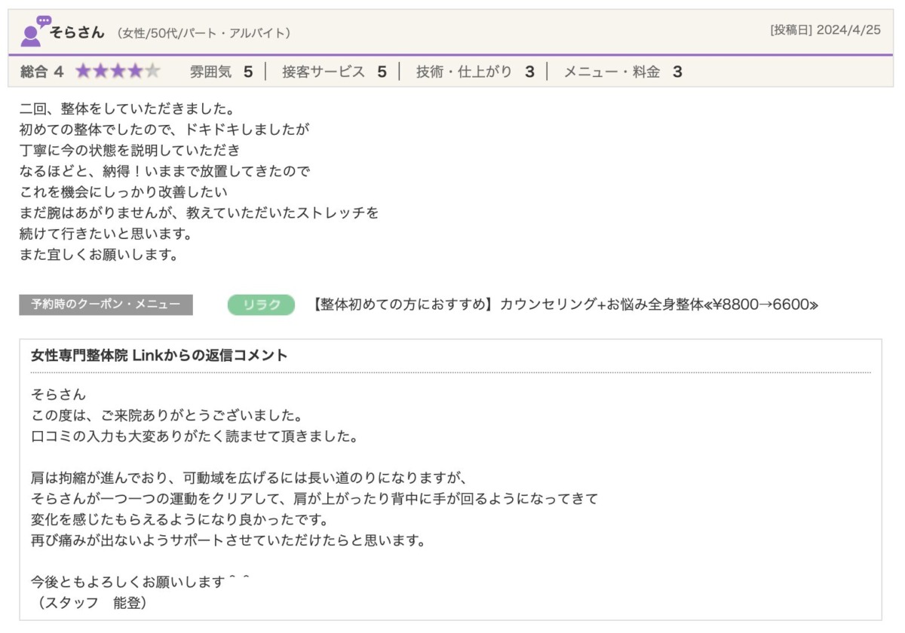The width and height of the screenshot is (905, 633).
Task: Click the first purple rating star
Action: click(83, 72)
